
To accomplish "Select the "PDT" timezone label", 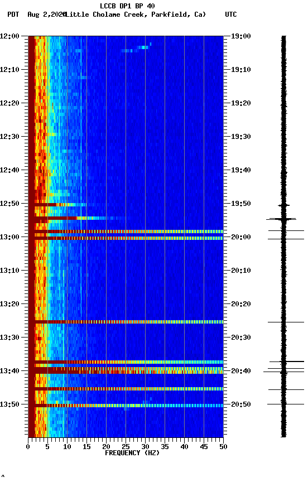I will point(13,15).
